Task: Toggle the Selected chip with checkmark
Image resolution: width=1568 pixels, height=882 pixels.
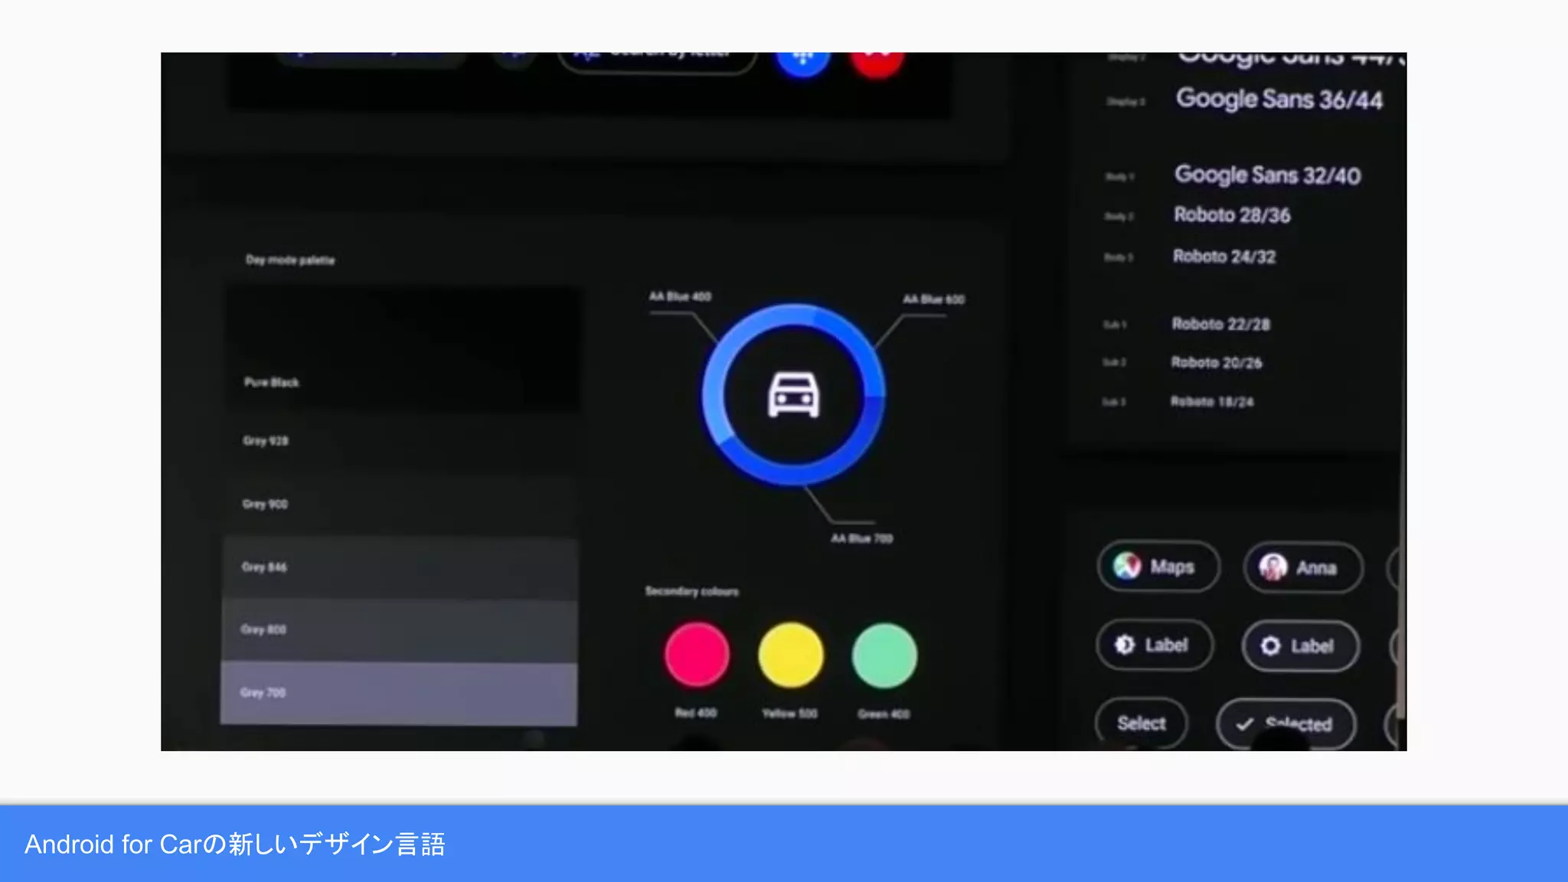Action: click(1286, 724)
